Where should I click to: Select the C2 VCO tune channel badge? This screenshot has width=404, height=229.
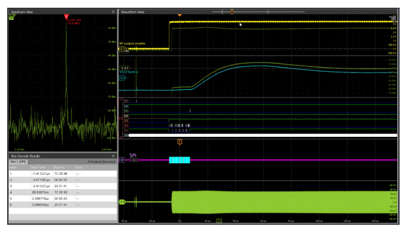(123, 78)
